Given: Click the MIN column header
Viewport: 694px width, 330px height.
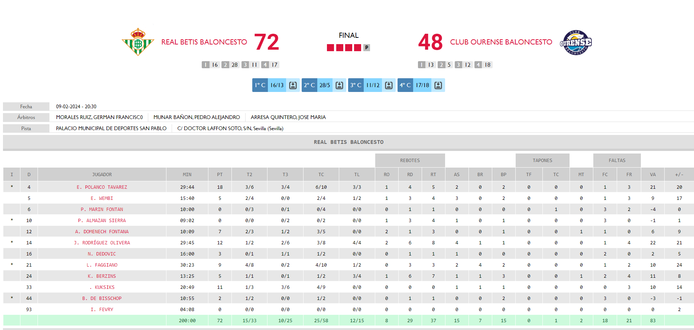Looking at the screenshot, I should [x=187, y=175].
